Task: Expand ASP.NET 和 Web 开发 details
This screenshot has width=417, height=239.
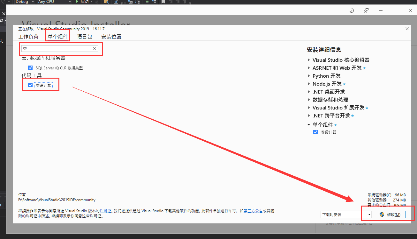Action: click(309, 68)
